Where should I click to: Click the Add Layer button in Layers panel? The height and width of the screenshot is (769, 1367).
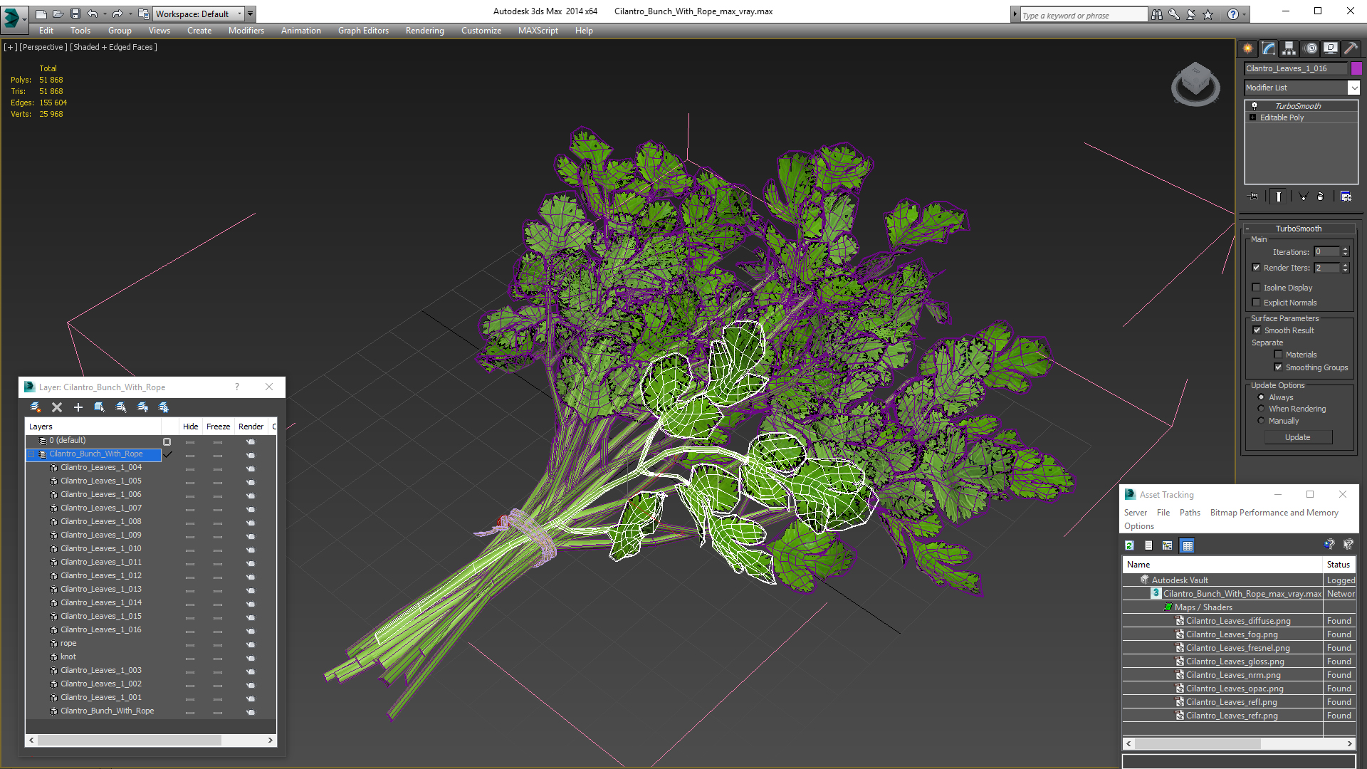(x=78, y=406)
